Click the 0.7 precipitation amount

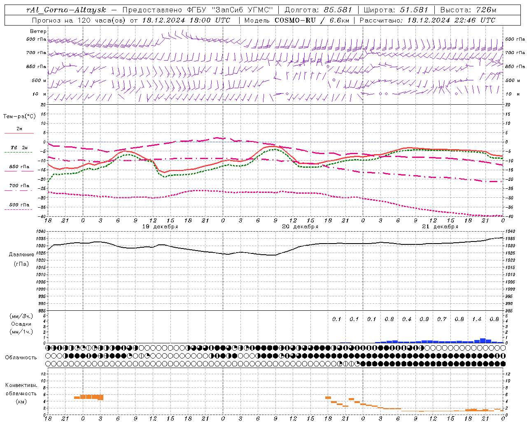pos(442,319)
